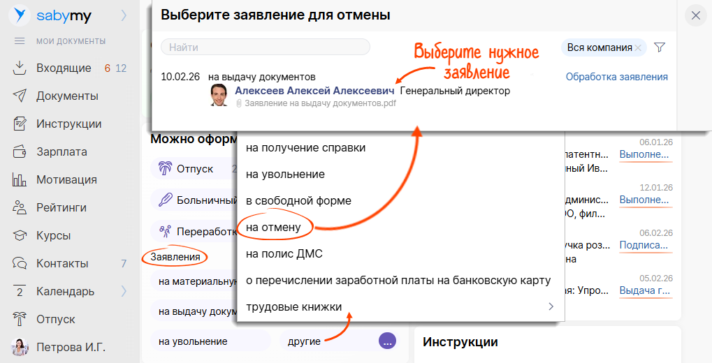
Task: Remove the Вся компания filter tag
Action: [x=638, y=47]
